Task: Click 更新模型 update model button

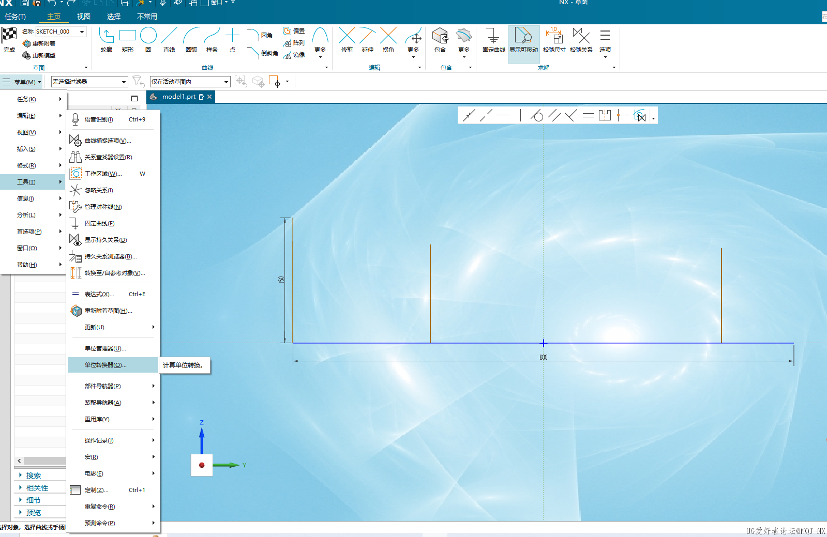Action: click(39, 55)
